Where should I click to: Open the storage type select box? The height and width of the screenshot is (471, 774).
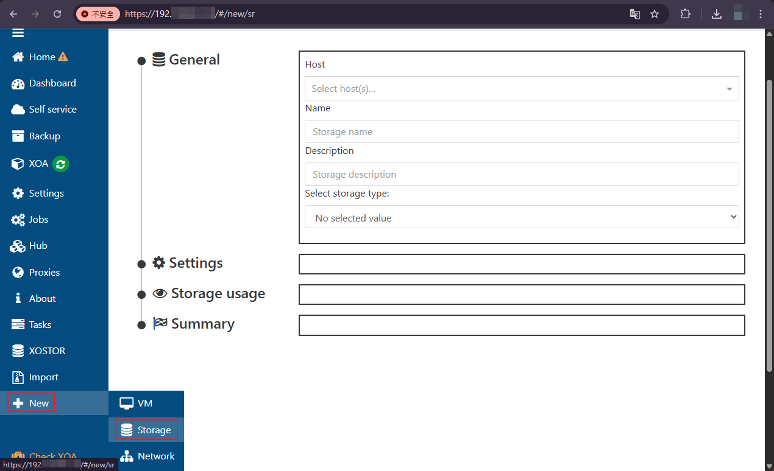[x=522, y=217]
